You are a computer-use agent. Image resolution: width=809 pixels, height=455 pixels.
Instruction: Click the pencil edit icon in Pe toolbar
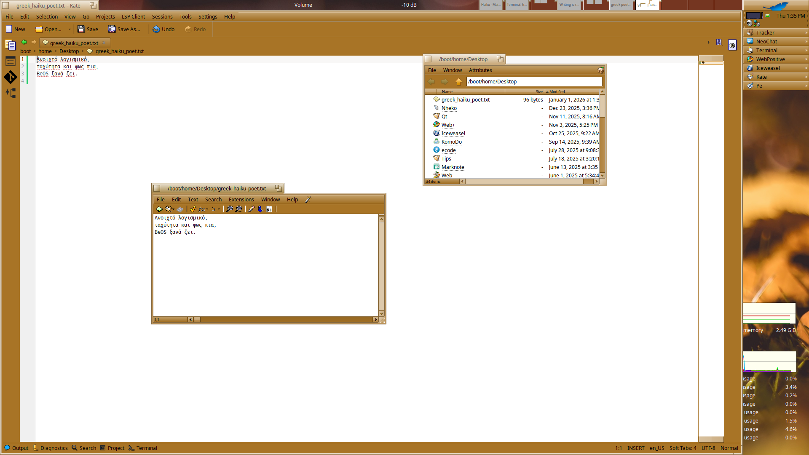tap(251, 209)
